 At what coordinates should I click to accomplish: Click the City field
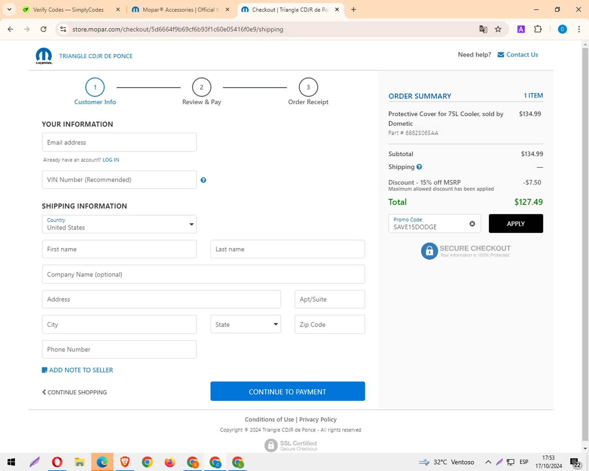pyautogui.click(x=119, y=324)
